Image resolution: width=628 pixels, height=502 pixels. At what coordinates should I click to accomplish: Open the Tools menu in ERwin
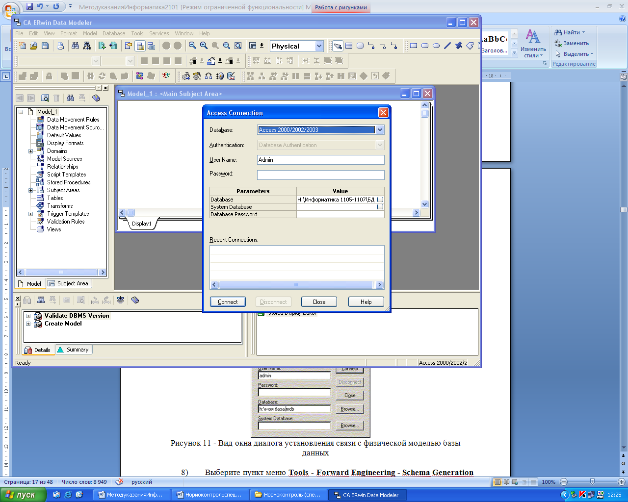coord(137,33)
